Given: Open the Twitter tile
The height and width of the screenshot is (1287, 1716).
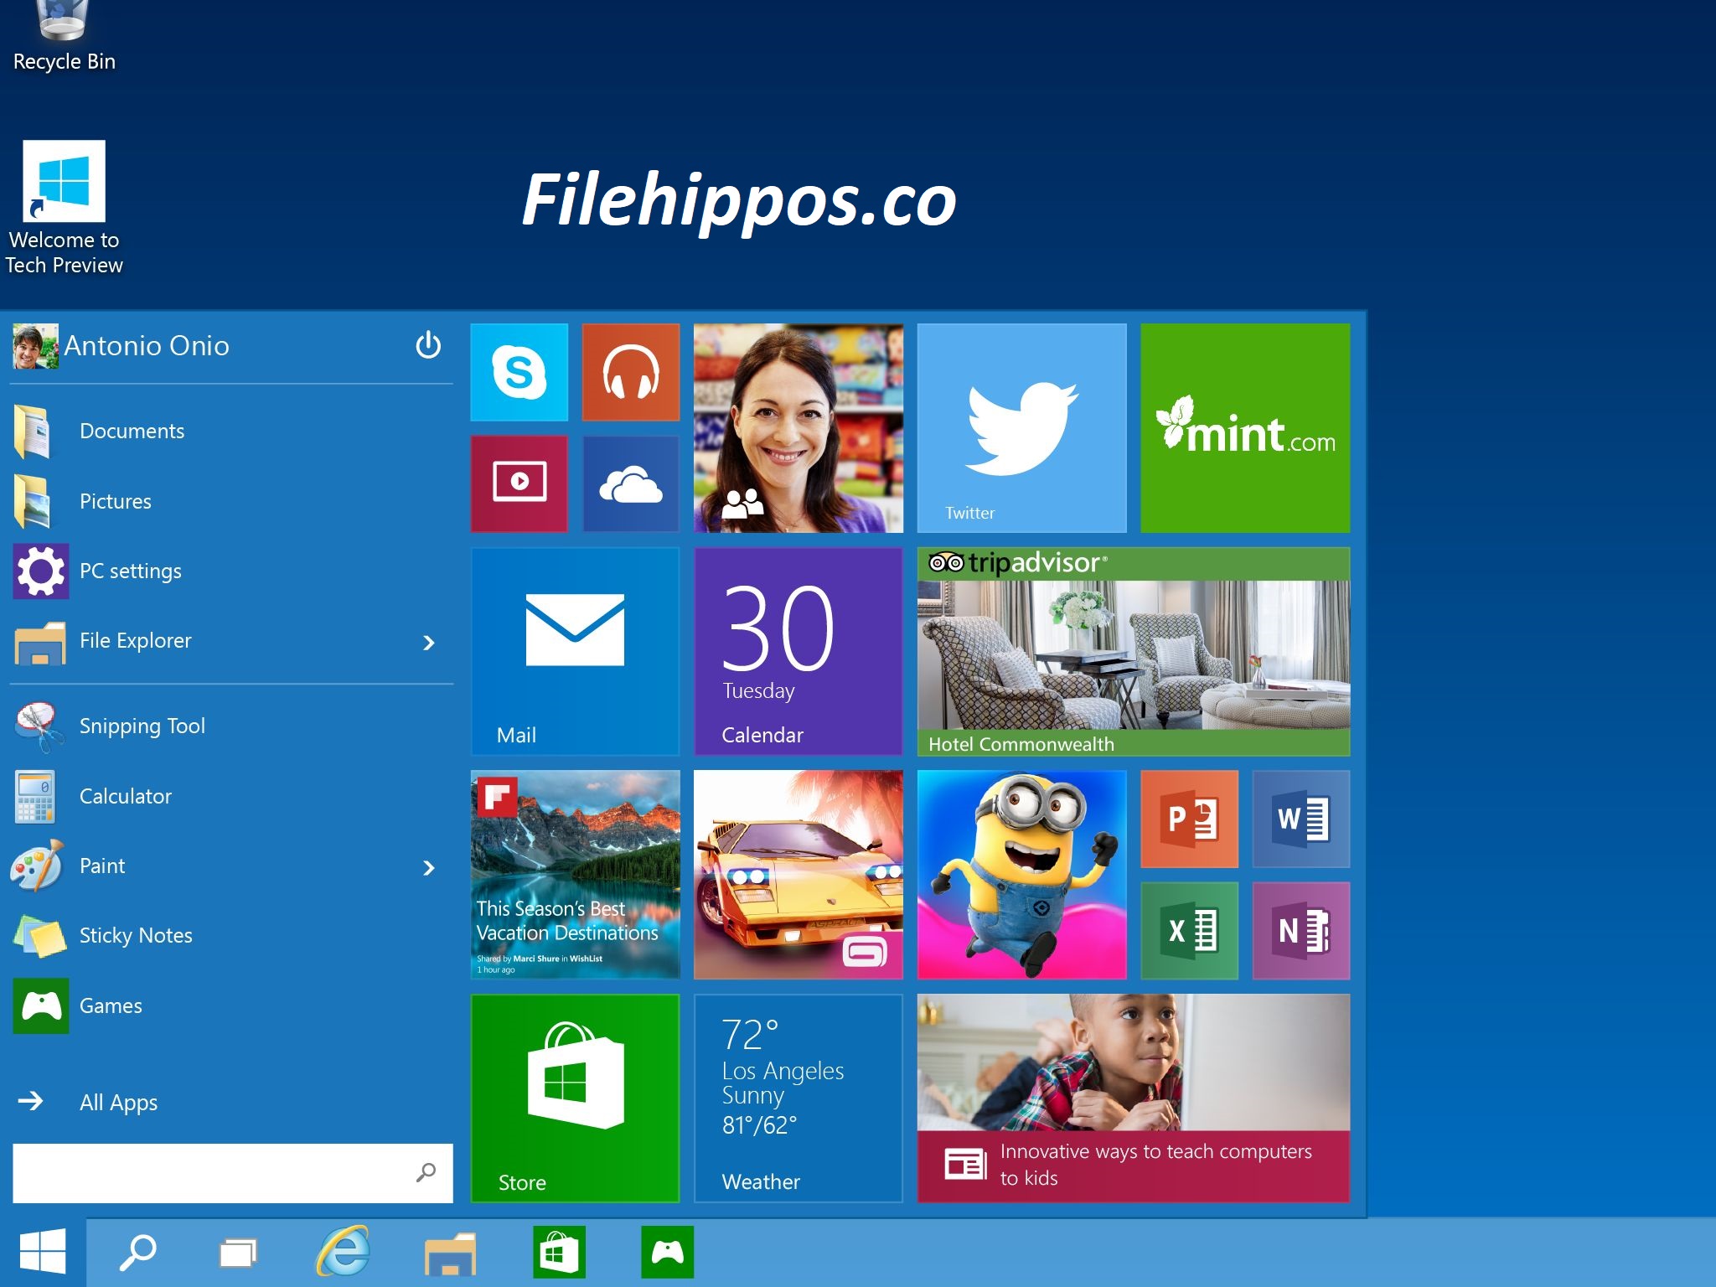Looking at the screenshot, I should 1021,427.
